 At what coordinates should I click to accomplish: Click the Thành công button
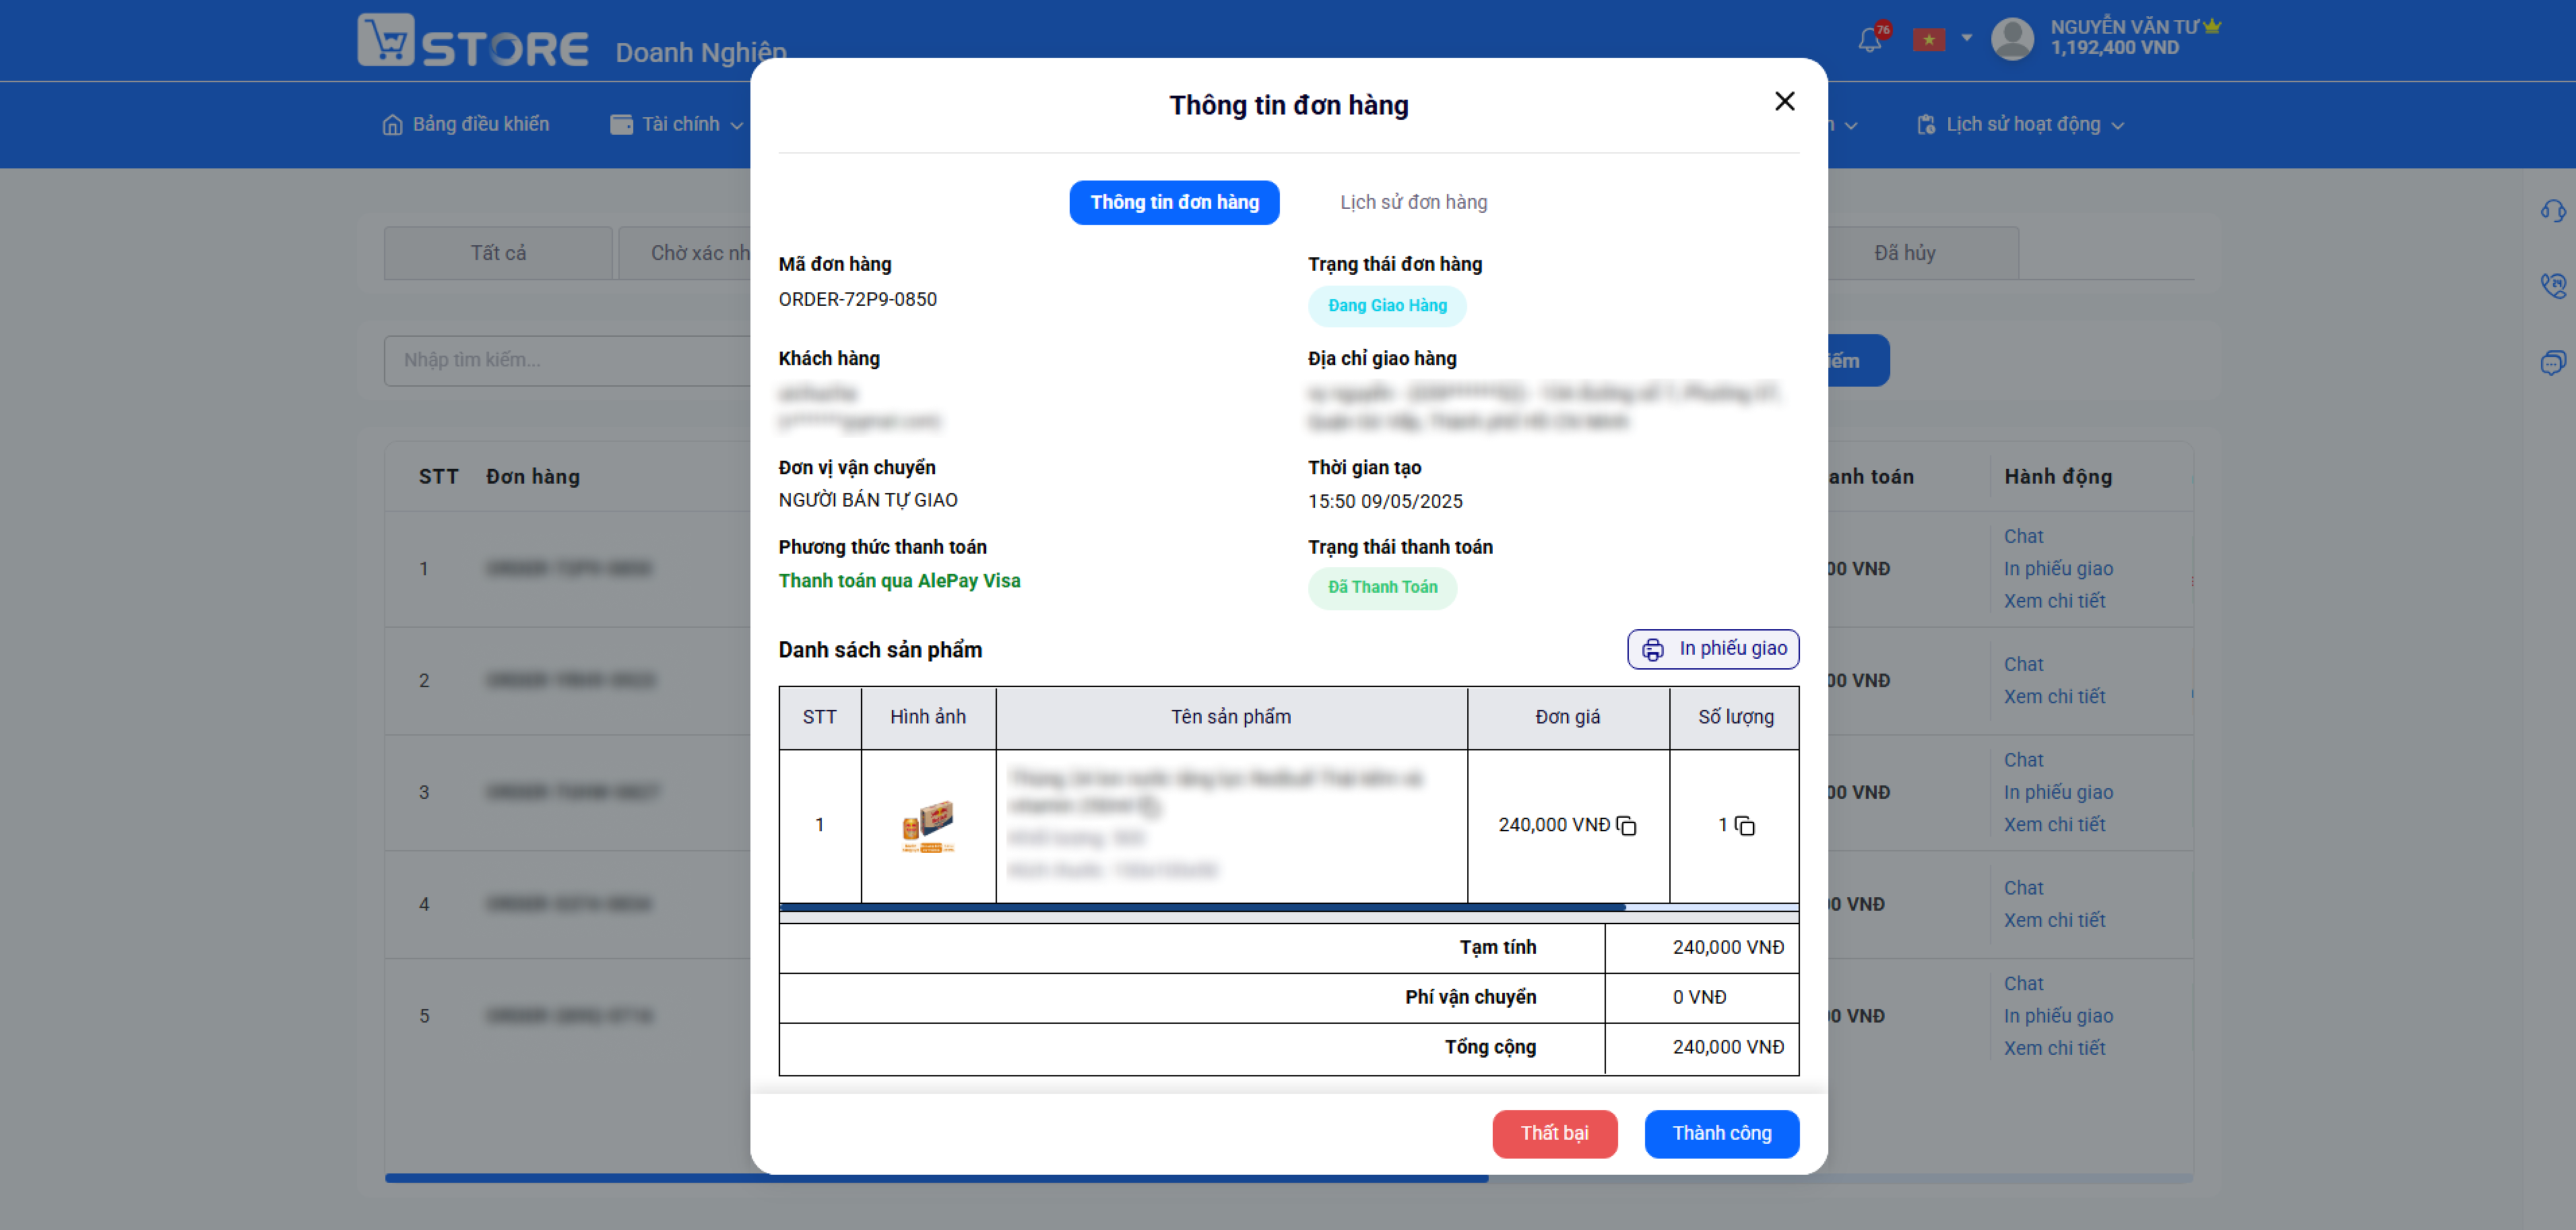tap(1721, 1133)
